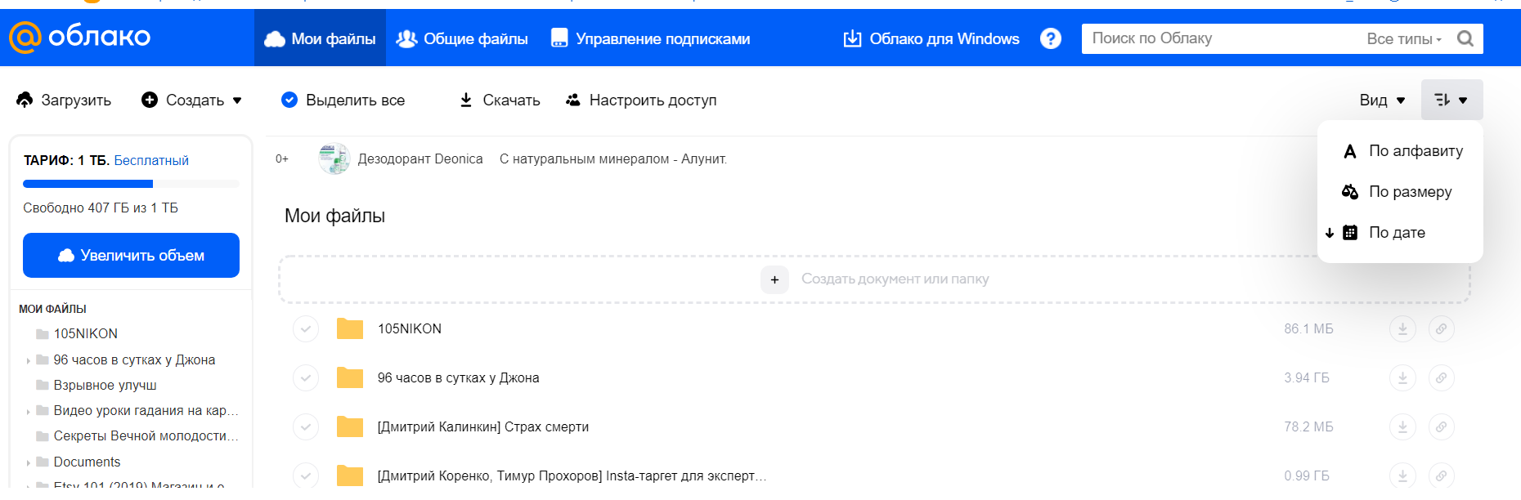Image resolution: width=1521 pixels, height=500 pixels.
Task: Click the Deonica ad thumbnail image
Action: [334, 158]
